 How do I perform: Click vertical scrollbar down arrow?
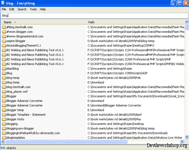(x=187, y=137)
